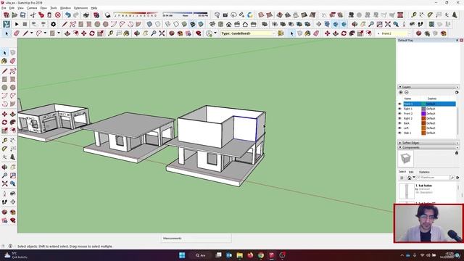Collapse the Layers panel
Viewport: 464px width, 261px height.
[400, 87]
